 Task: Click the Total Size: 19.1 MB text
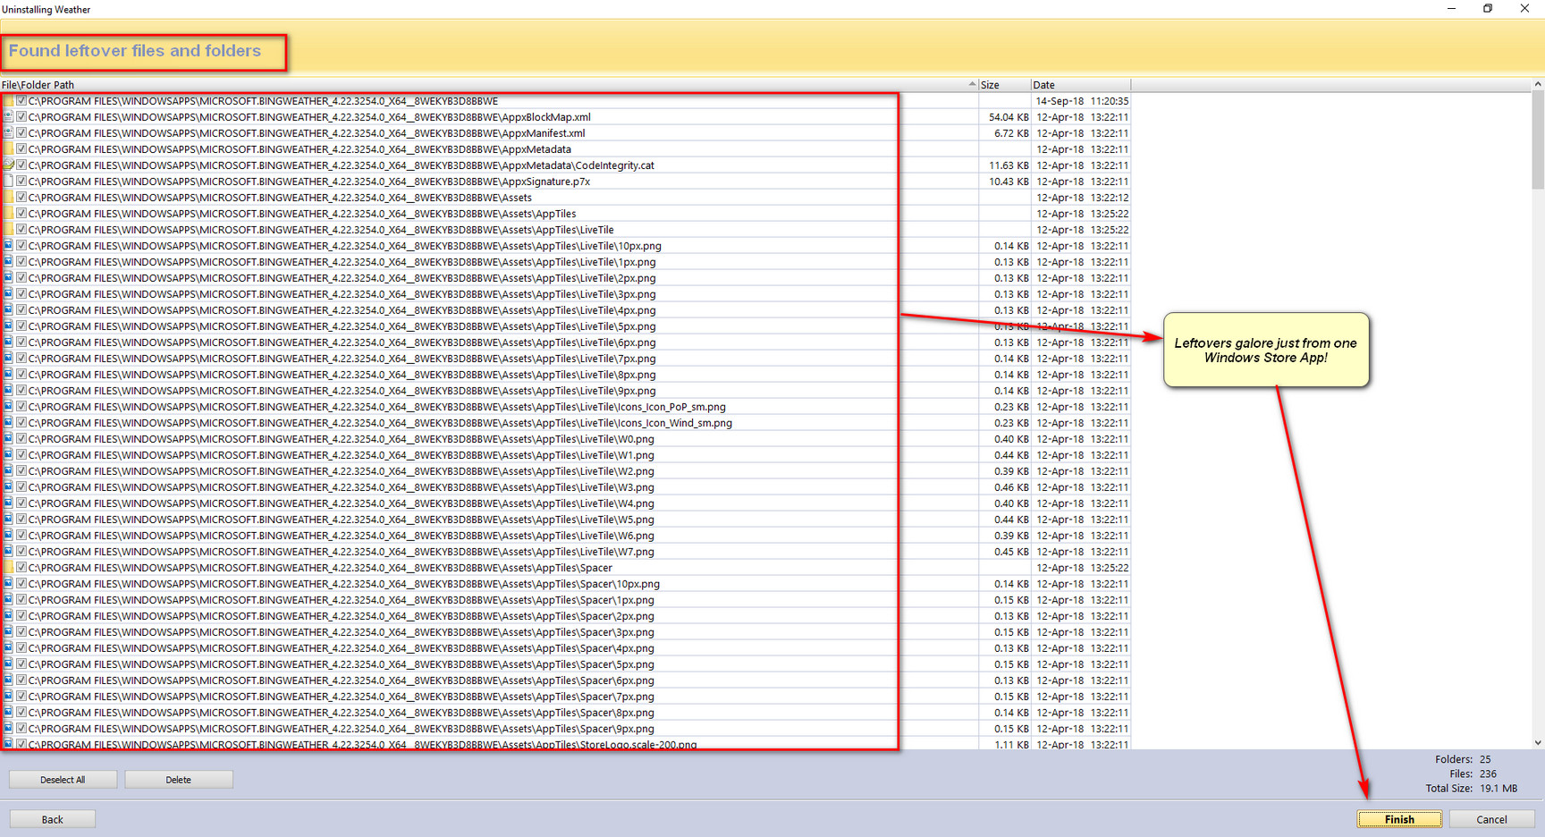tap(1472, 788)
